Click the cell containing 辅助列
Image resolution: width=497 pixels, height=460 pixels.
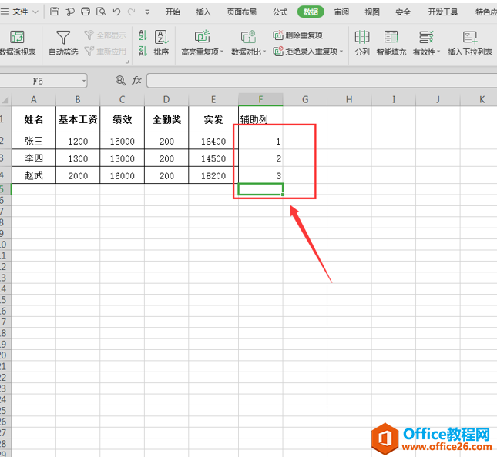(x=260, y=119)
